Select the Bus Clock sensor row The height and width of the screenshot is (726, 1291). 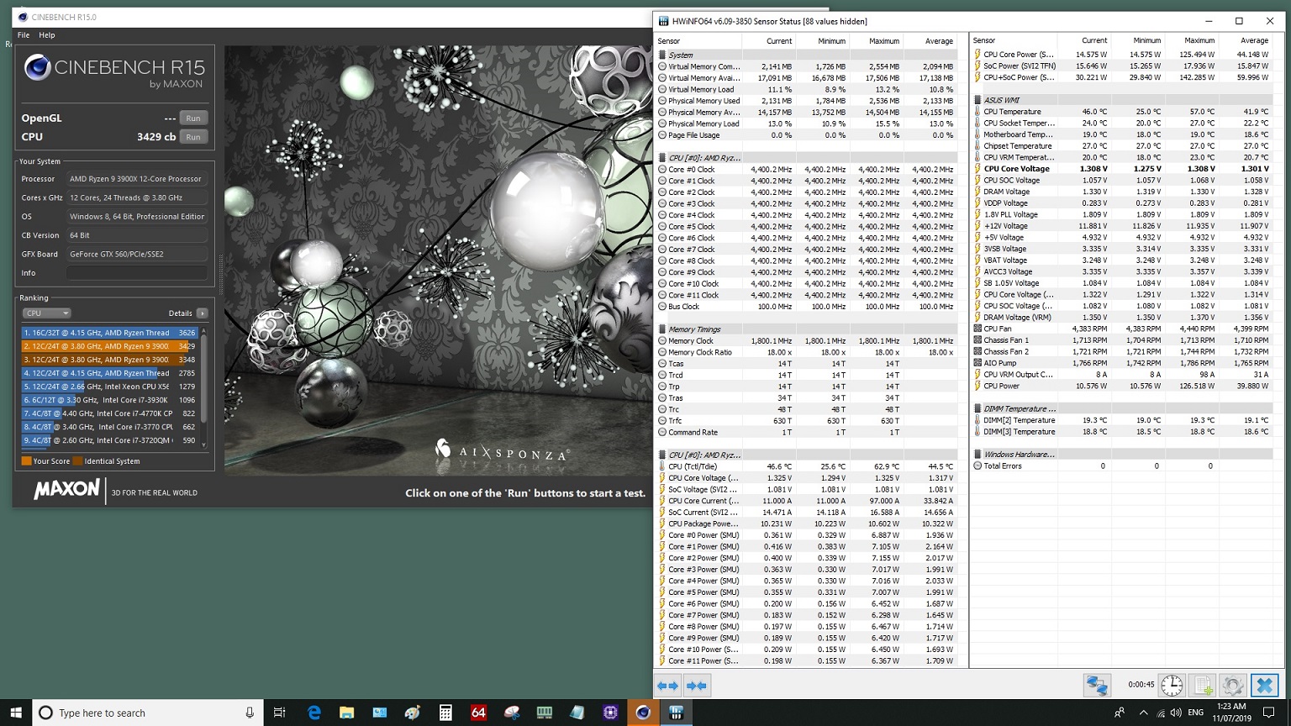[x=808, y=307]
